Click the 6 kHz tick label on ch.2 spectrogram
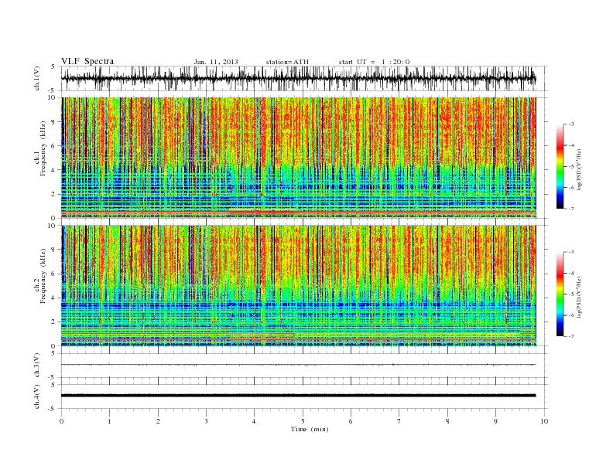 (53, 274)
